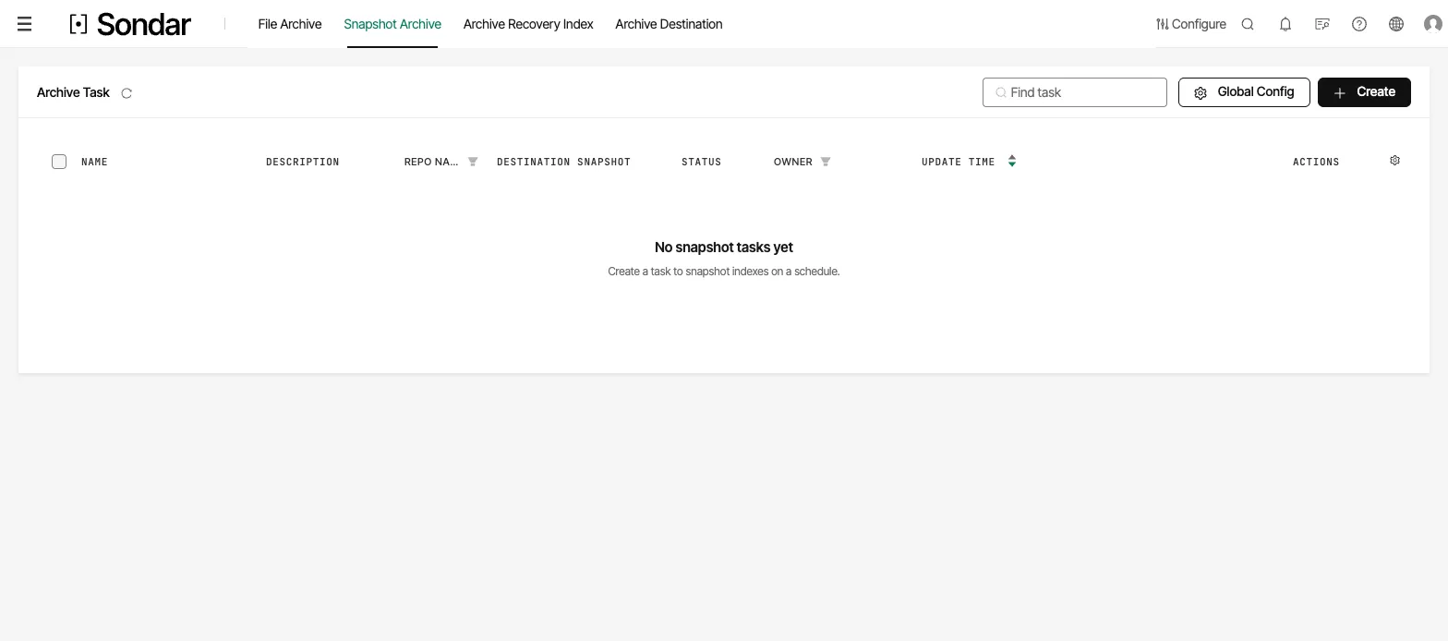Focus the Find task search field
Screen dimensions: 1448x641
tap(1075, 92)
